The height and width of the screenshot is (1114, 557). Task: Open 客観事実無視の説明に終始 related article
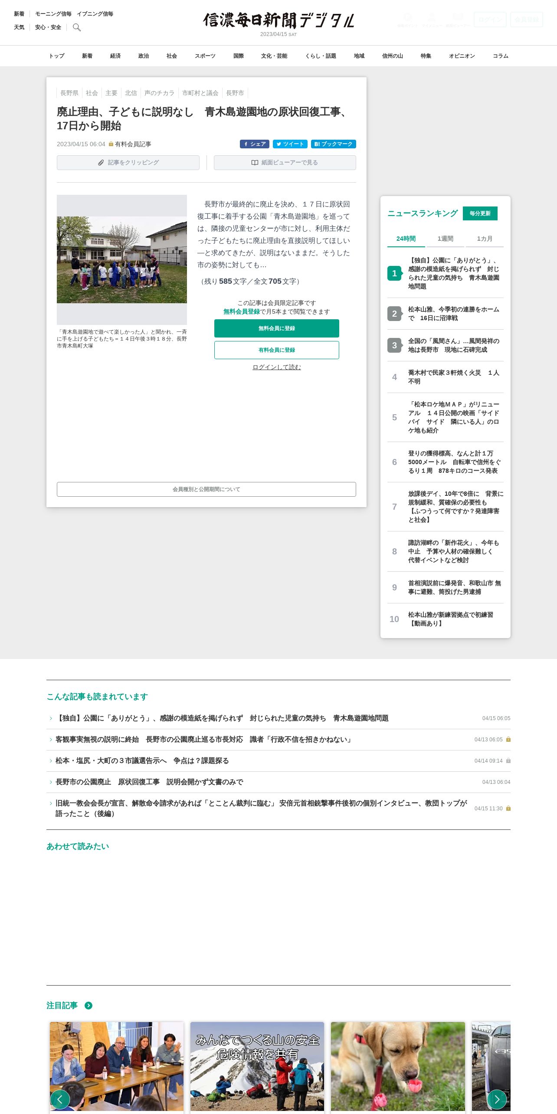tap(278, 740)
